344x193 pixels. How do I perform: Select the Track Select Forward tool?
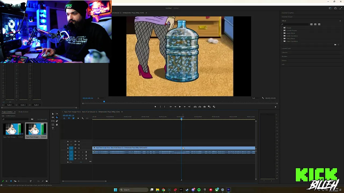point(57,114)
